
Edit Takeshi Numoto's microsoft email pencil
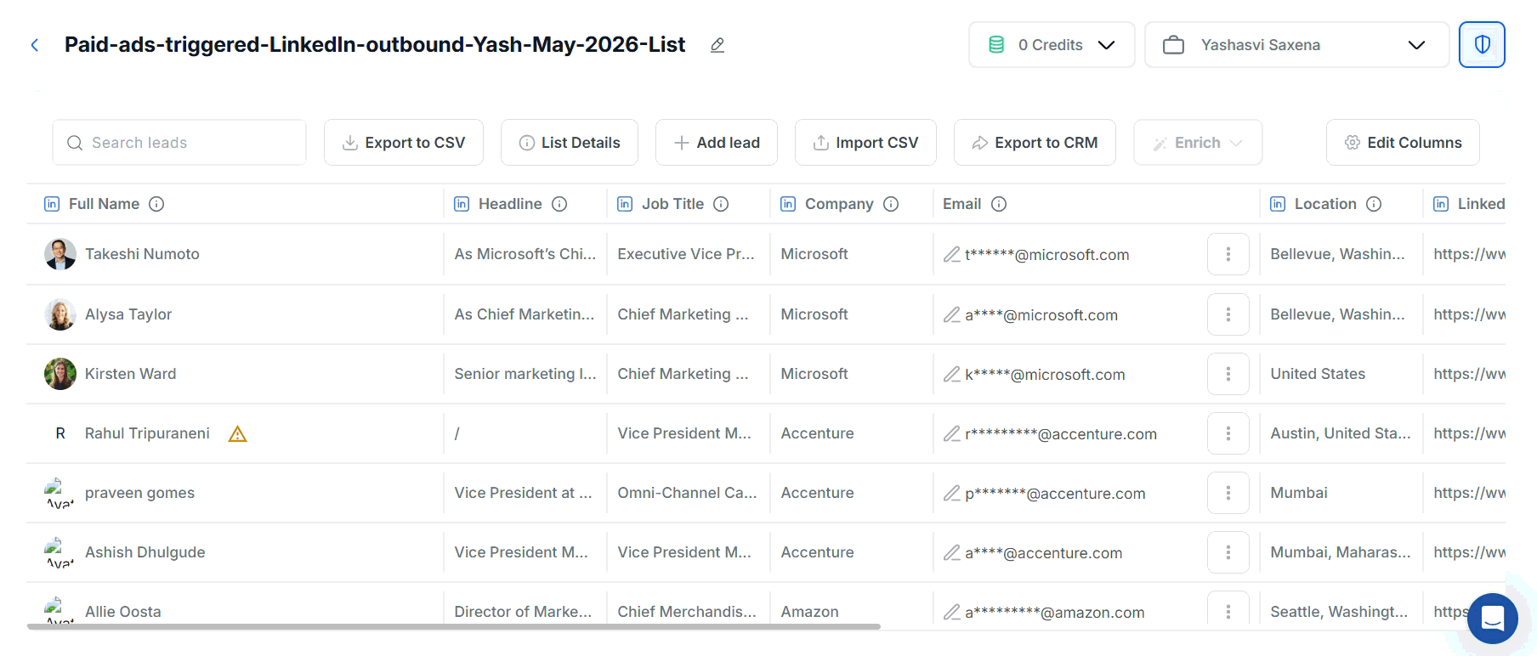click(952, 254)
